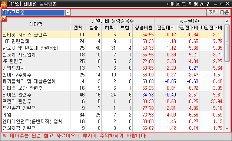This screenshot has height=141, width=232.
Task: Click the scrollbar up arrow
Action: click(227, 21)
